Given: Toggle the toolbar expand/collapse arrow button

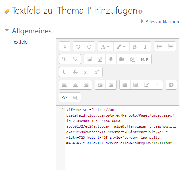Looking at the screenshot, I should 65,46.
